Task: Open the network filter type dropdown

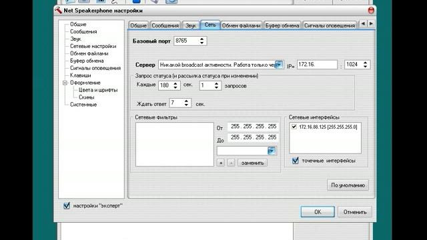Action: tap(272, 151)
